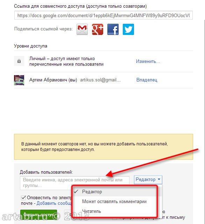The height and width of the screenshot is (224, 205).
Task: Click the shared document URL field
Action: [104, 15]
